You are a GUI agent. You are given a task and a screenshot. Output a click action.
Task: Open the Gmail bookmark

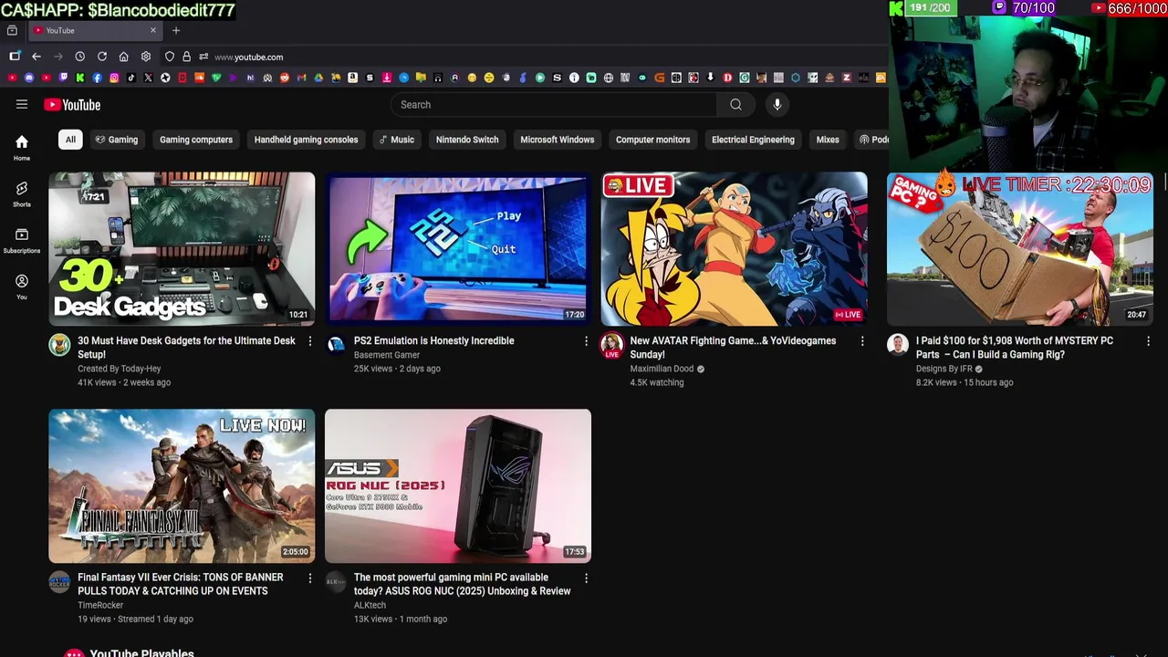301,78
